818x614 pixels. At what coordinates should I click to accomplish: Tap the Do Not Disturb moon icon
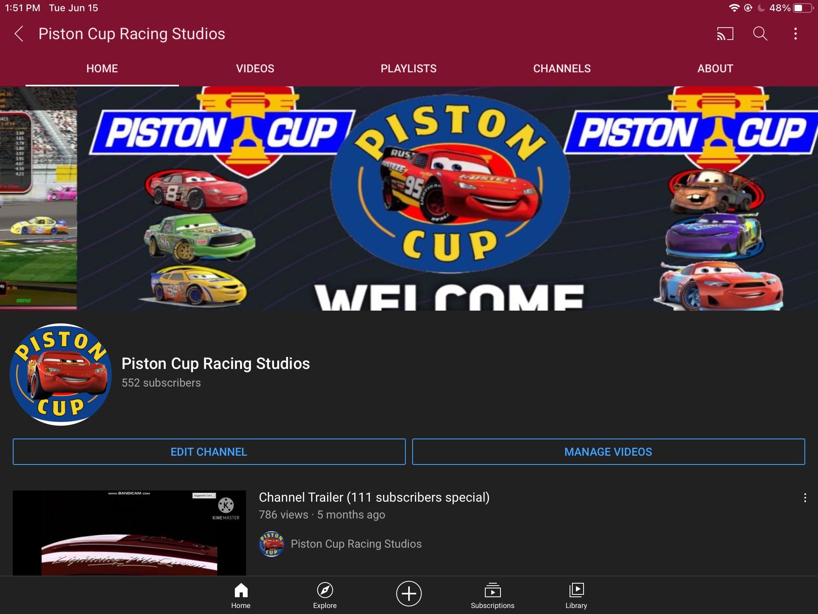pos(761,8)
